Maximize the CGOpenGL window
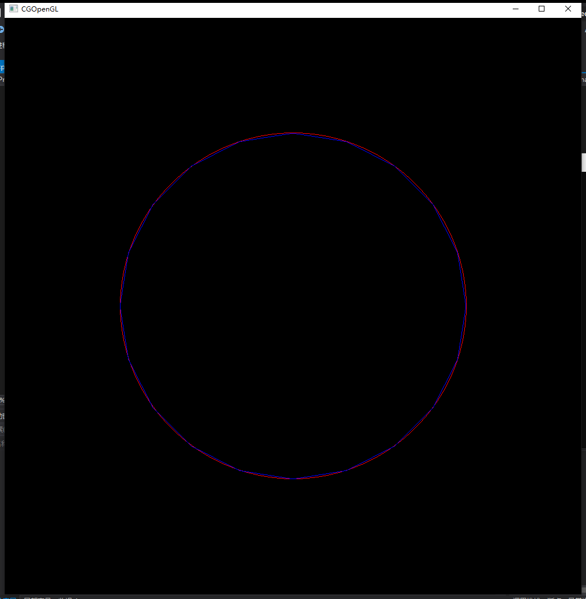586x599 pixels. (541, 9)
